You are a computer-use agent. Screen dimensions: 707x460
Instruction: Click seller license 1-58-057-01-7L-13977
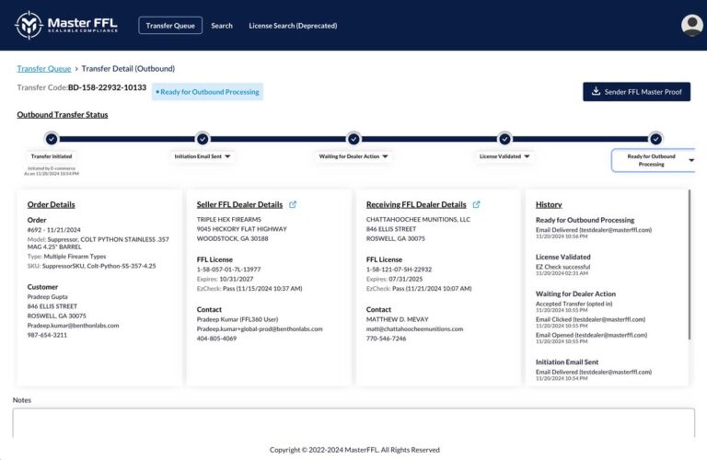tap(228, 270)
